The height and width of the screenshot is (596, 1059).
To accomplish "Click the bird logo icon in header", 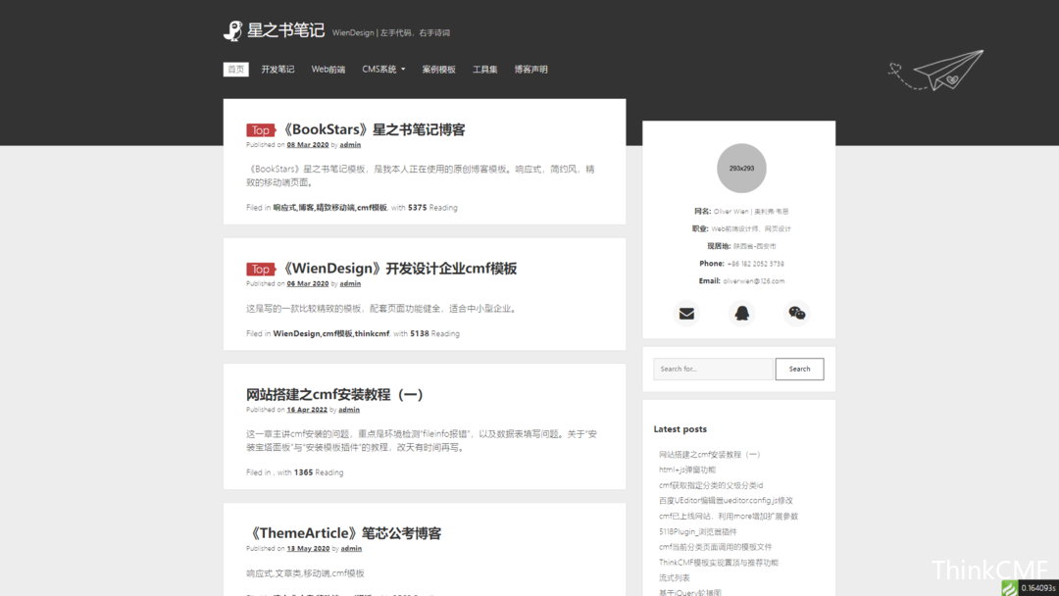I will [x=233, y=31].
